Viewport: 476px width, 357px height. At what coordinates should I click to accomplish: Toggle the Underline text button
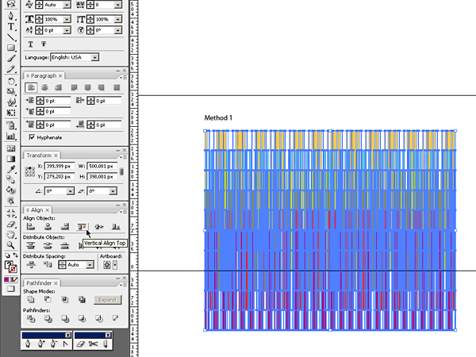pos(30,44)
